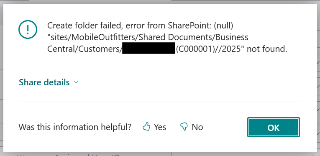Click the 'Create folder failed' message line
This screenshot has height=156, width=320.
coord(140,26)
